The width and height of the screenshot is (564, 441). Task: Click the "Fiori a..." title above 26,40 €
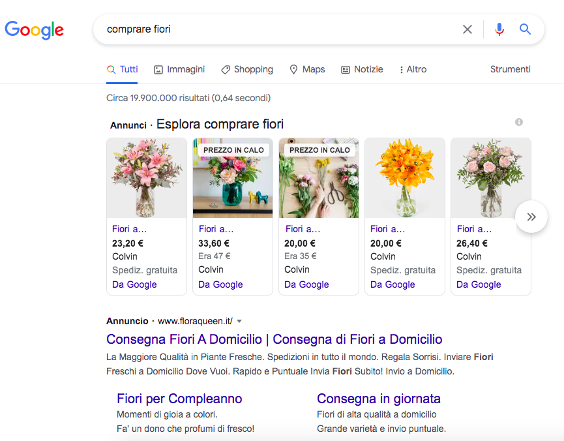tap(474, 229)
